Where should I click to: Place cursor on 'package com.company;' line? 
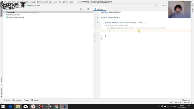(x=111, y=12)
